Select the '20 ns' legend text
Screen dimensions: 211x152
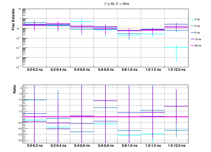[198, 46]
